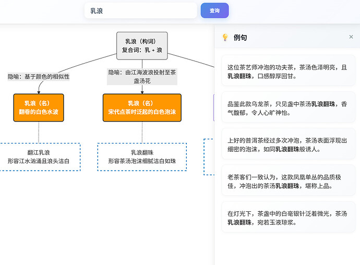Viewport: 360px width, 265px height.
Task: Click the edge label 由江海波浪投射至茶盏汤花
Action: 142,77
